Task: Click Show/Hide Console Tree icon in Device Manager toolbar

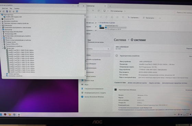Action: (x=4, y=11)
